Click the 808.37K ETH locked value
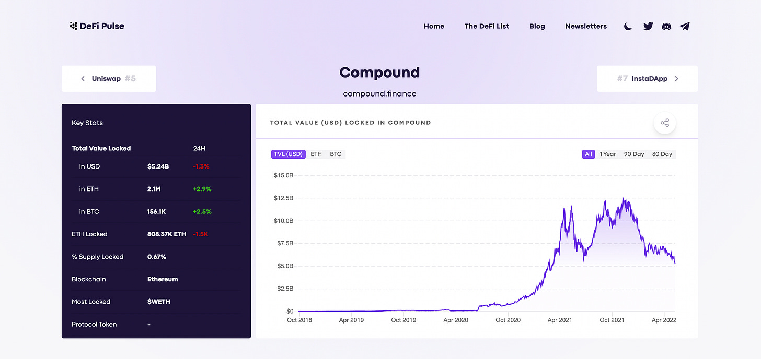The image size is (761, 359). (167, 234)
